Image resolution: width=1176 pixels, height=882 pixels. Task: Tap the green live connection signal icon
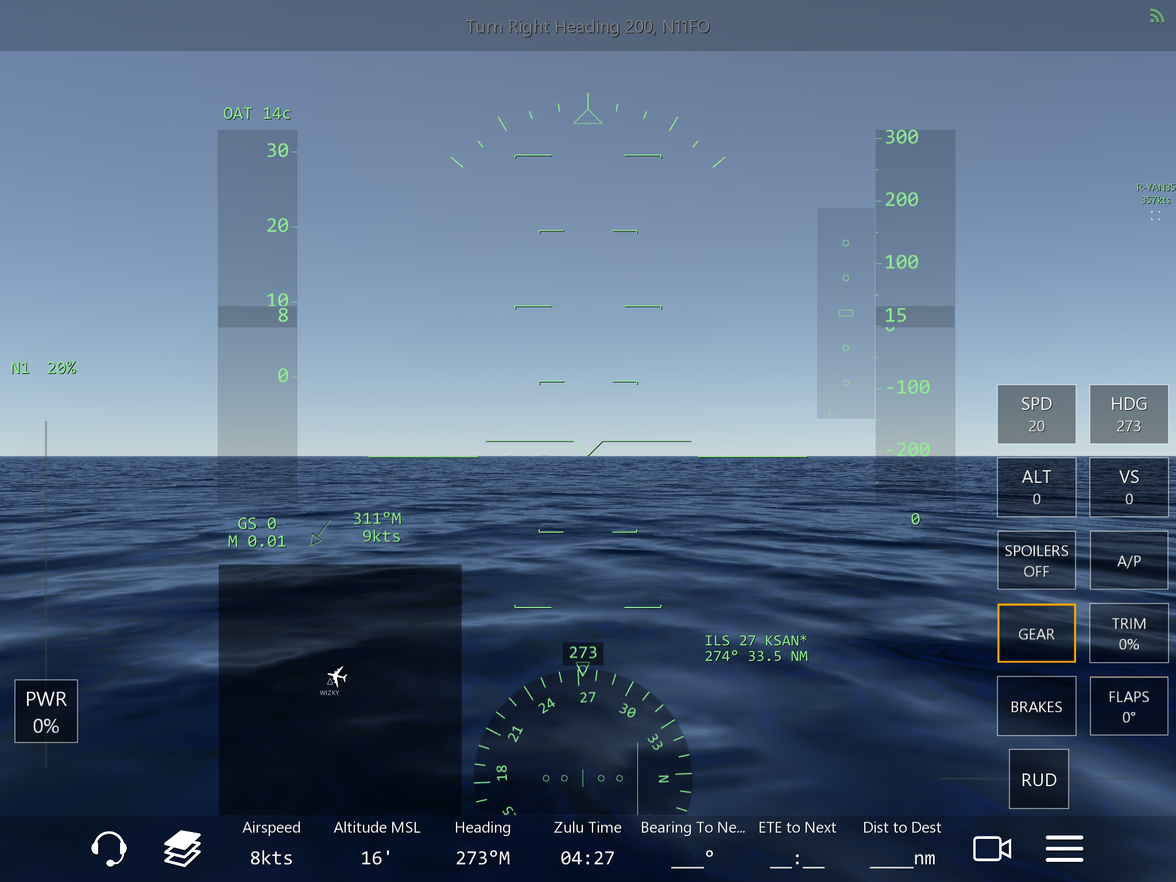(x=1156, y=16)
